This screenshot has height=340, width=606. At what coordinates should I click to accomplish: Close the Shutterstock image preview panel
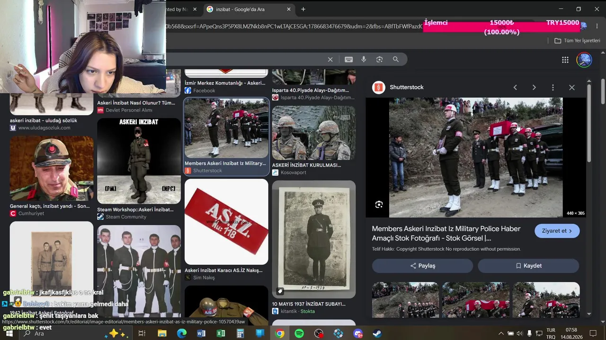tap(572, 87)
